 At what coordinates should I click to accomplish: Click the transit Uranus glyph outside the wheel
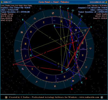coord(23,20)
